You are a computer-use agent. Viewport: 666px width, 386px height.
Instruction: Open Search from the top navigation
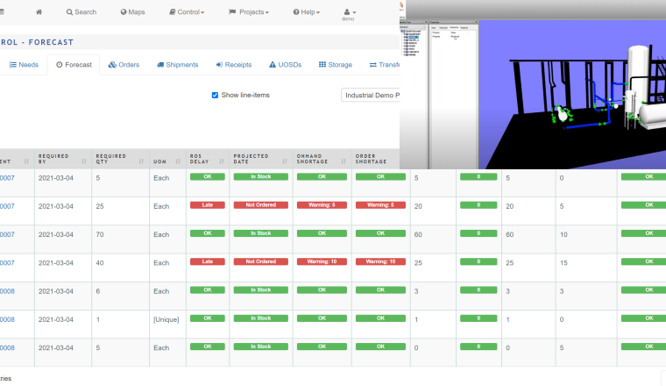click(x=81, y=12)
